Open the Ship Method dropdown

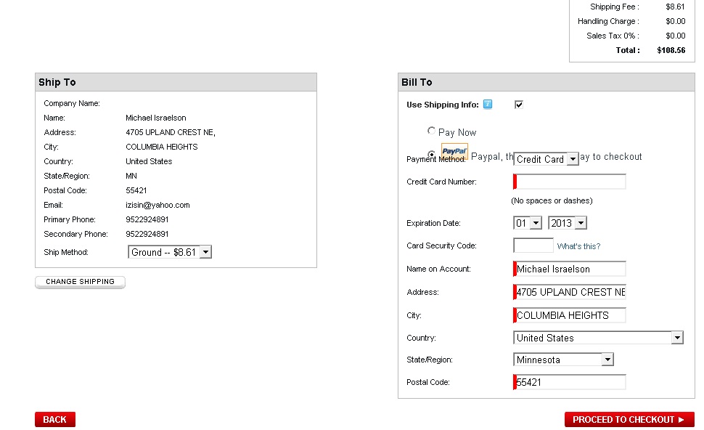point(170,252)
